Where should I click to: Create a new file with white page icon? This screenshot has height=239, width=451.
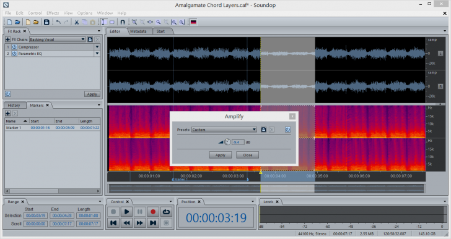[9, 22]
